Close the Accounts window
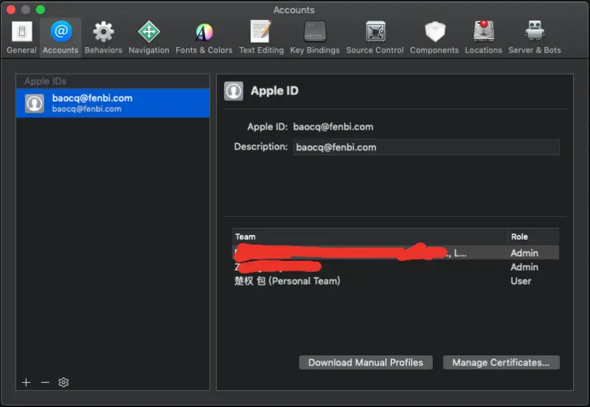This screenshot has height=407, width=590. 11,10
